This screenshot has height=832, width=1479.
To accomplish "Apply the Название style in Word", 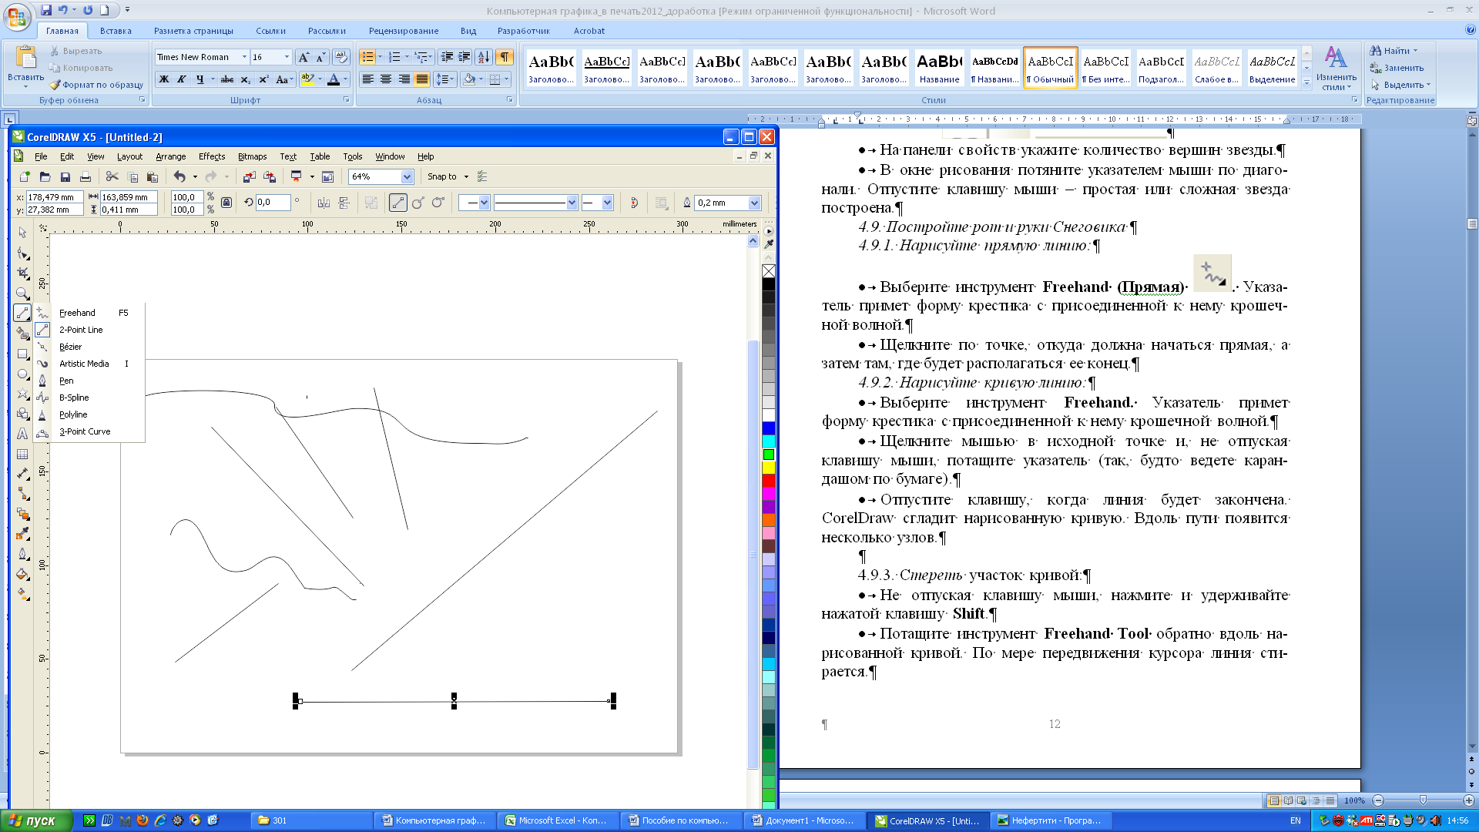I will [939, 67].
